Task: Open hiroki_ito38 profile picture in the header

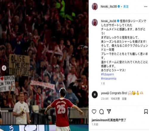Action: coord(95,7)
